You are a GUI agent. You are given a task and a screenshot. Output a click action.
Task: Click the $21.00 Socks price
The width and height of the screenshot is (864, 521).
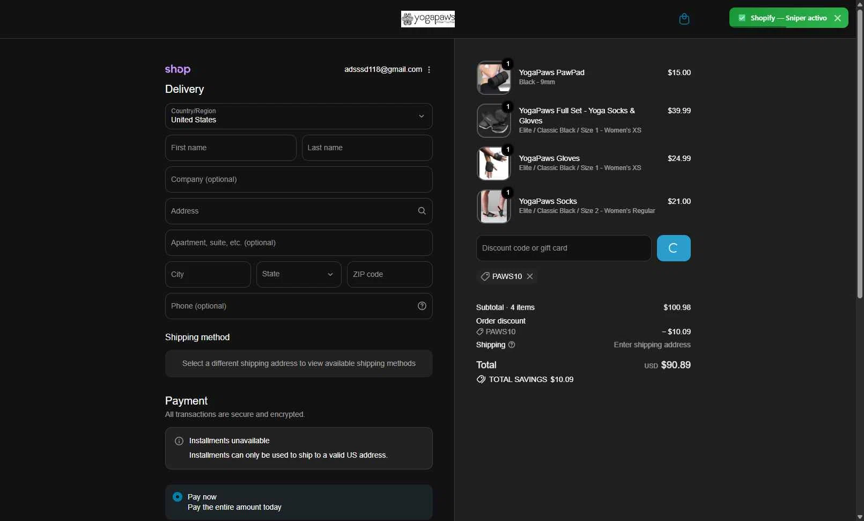tap(679, 201)
